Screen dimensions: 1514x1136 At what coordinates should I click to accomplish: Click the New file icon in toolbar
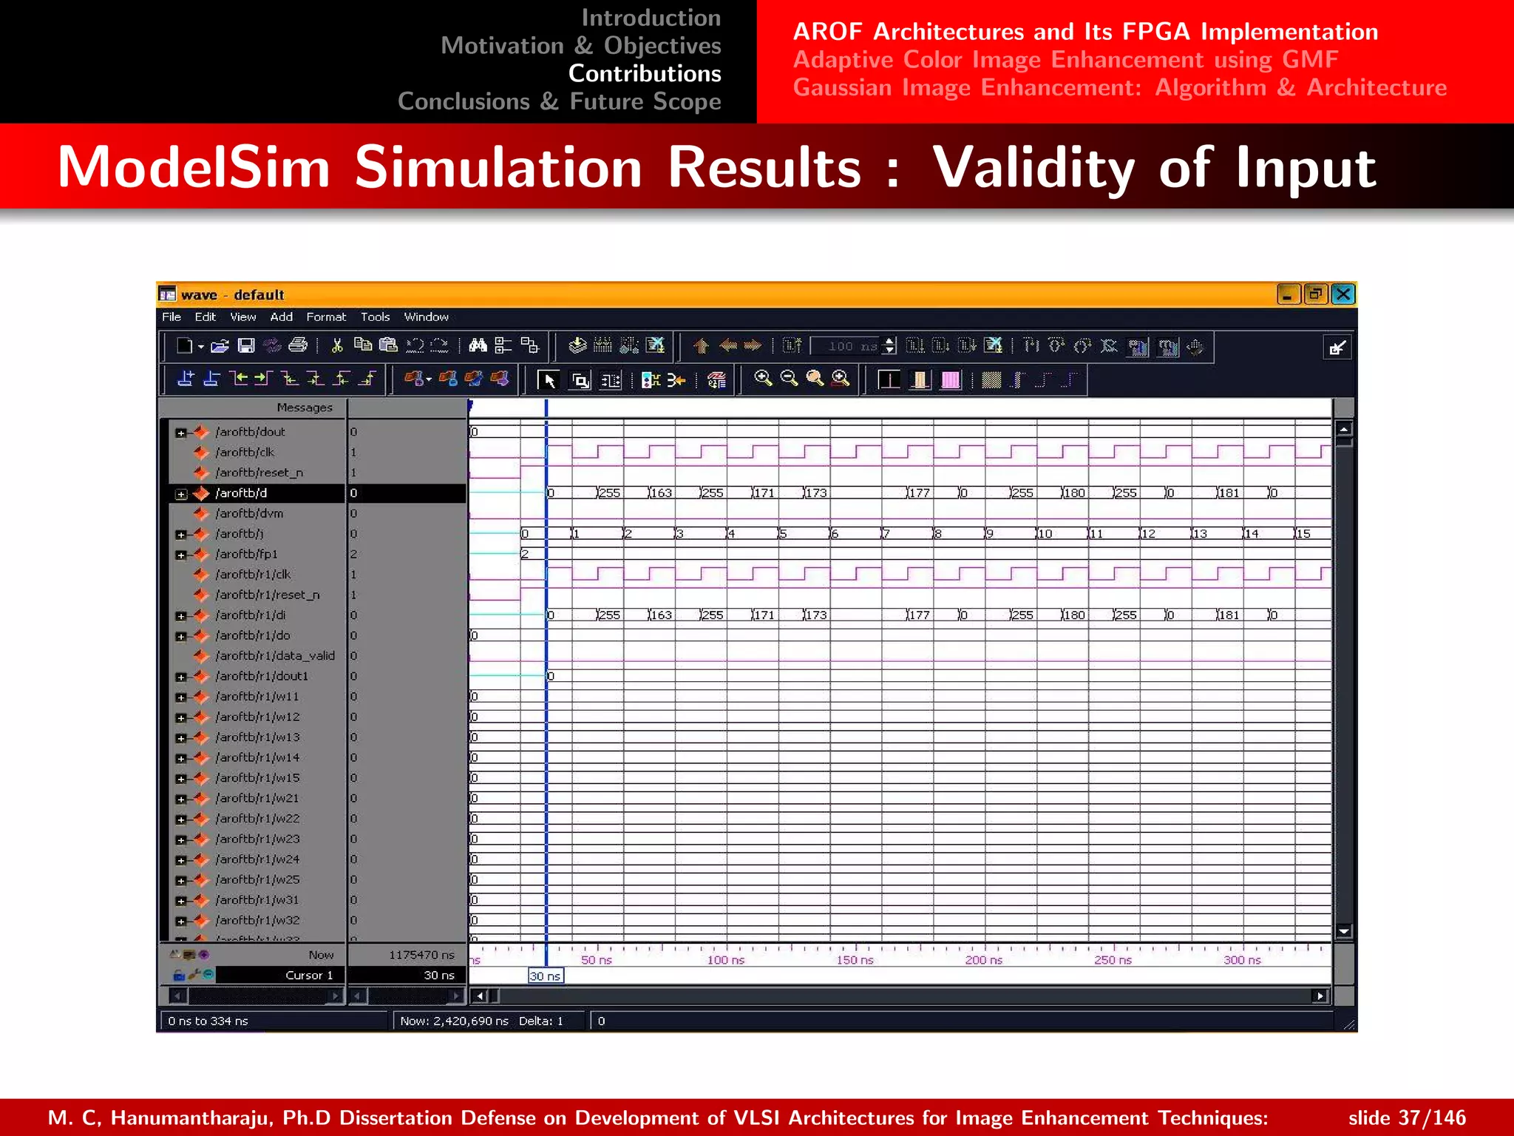[x=184, y=345]
